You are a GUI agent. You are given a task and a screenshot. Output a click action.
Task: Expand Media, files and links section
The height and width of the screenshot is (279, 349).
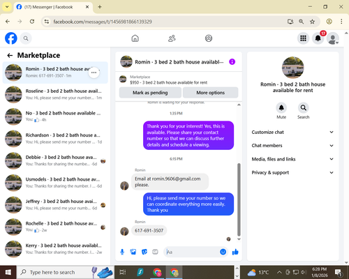pyautogui.click(x=292, y=159)
